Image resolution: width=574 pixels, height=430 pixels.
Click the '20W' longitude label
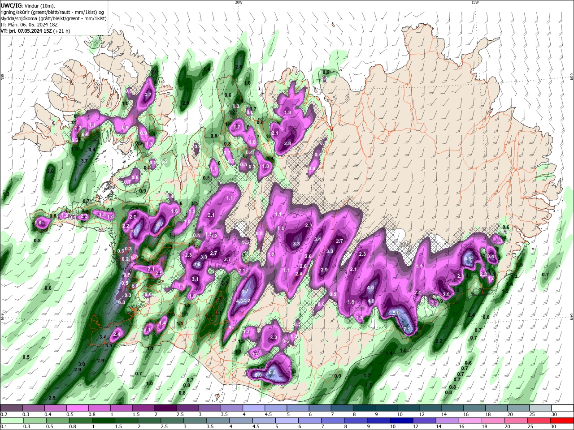coord(239,2)
